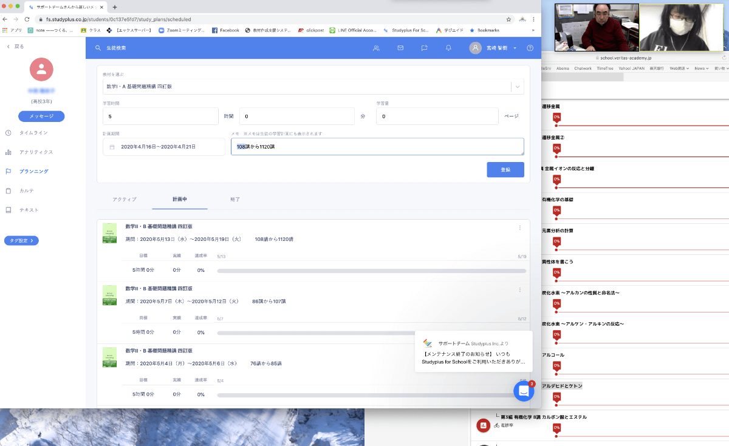
Task: Switch to the アクティブ tab
Action: 125,199
